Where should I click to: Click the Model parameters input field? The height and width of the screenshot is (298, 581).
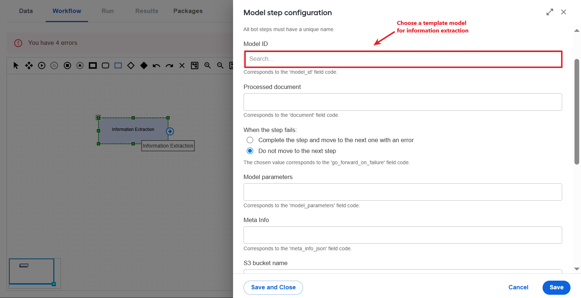tap(403, 192)
